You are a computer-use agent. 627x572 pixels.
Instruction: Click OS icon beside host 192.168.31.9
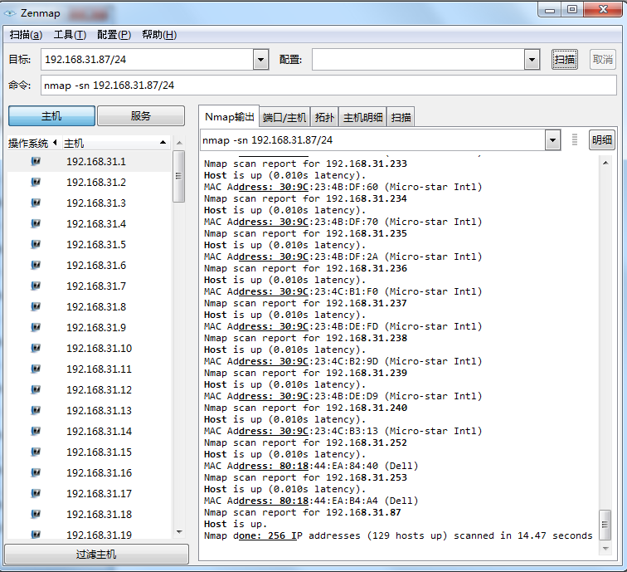36,327
